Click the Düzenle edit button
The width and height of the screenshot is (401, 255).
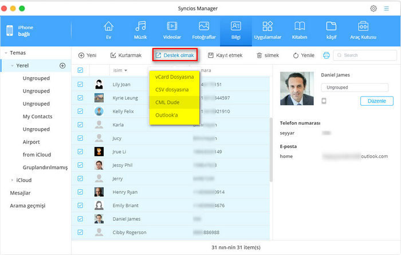tap(377, 101)
